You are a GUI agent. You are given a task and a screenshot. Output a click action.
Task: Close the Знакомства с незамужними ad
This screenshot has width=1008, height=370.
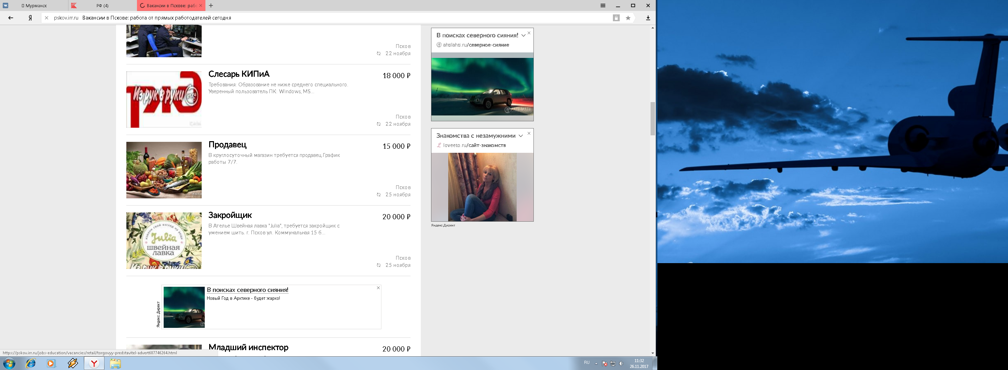pos(529,134)
